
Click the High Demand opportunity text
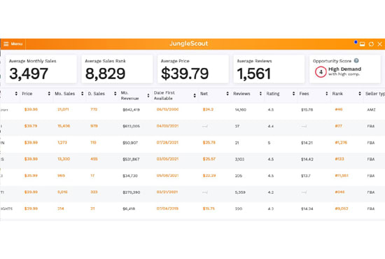pyautogui.click(x=344, y=69)
